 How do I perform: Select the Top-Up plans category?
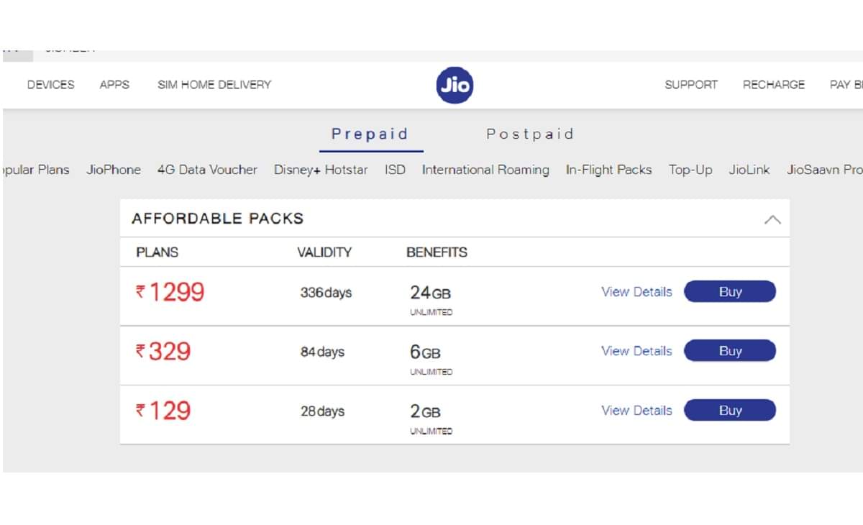tap(690, 170)
